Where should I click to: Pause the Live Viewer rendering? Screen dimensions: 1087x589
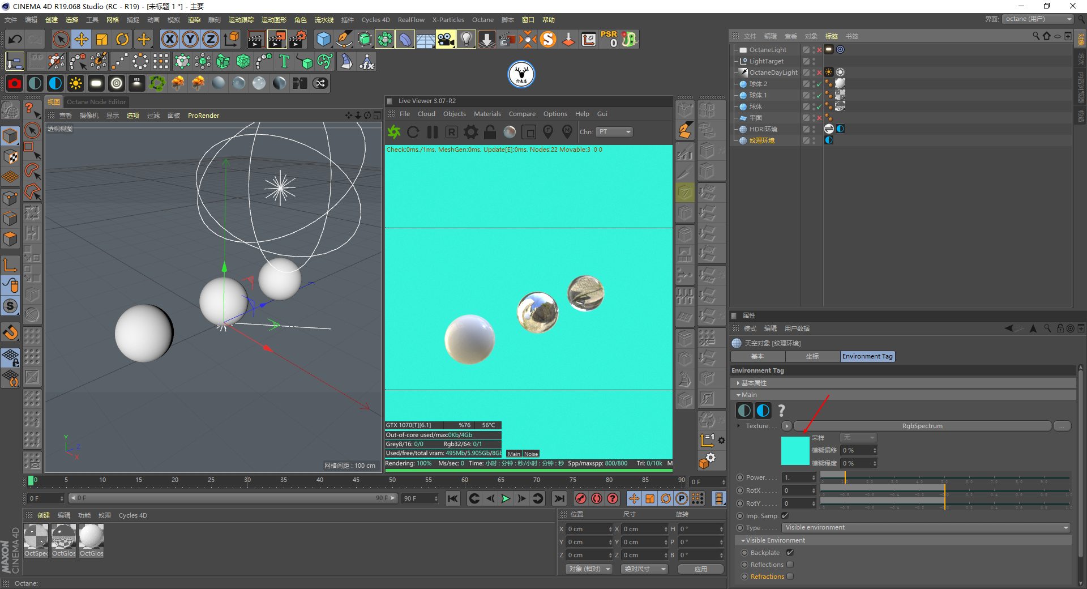[x=433, y=132]
